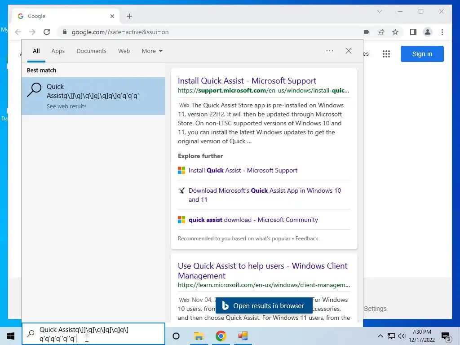Click the Chrome address bar URL
Screen dimensions: 460x345
pyautogui.click(x=120, y=32)
